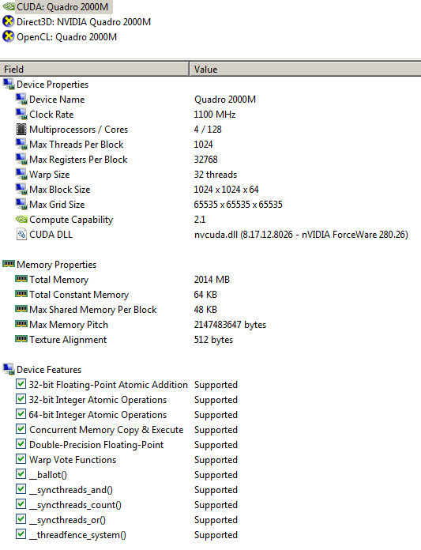
Task: Select the Device Name field label
Action: coord(57,100)
